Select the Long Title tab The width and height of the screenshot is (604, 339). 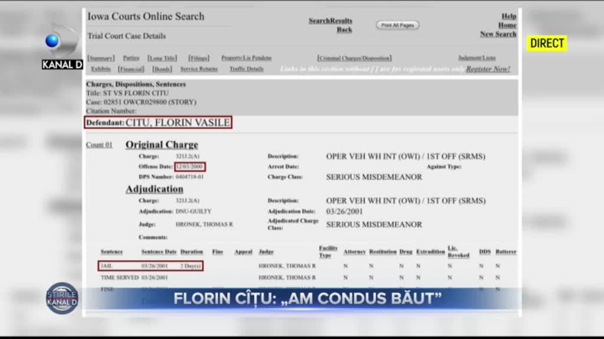click(162, 58)
